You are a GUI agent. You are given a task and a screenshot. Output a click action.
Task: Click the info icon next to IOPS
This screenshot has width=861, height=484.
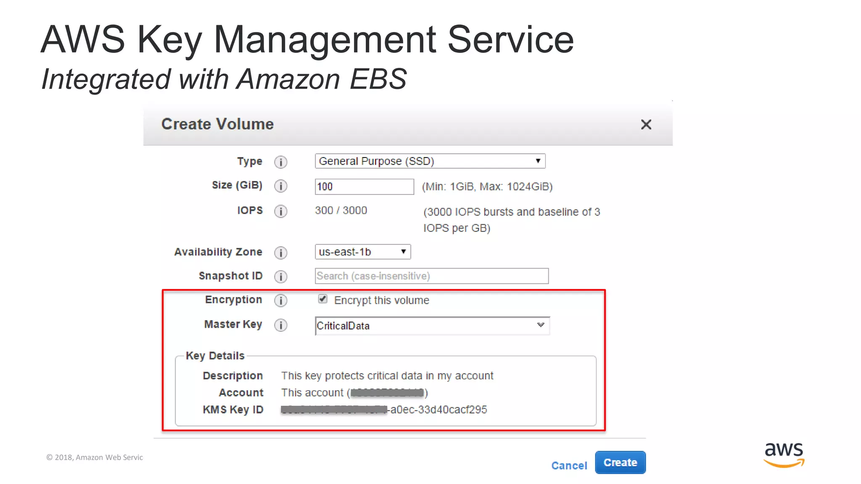280,211
